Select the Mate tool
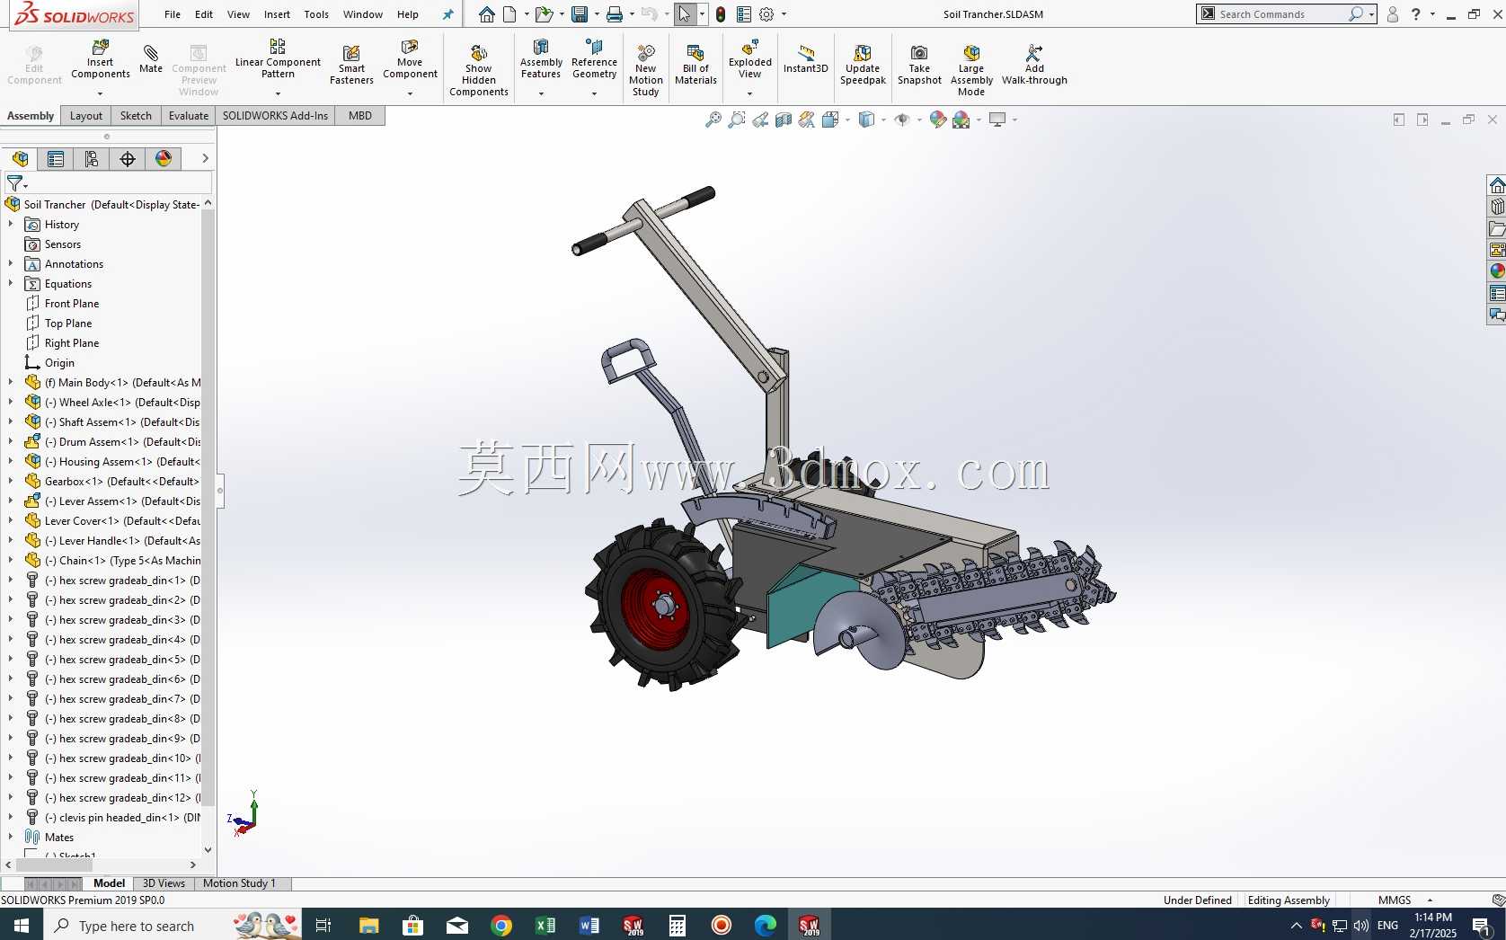The image size is (1506, 940). click(x=151, y=59)
